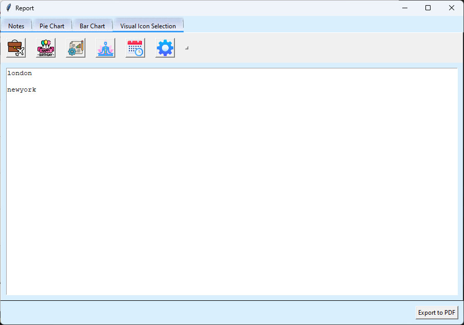Maximize the Report window

428,8
